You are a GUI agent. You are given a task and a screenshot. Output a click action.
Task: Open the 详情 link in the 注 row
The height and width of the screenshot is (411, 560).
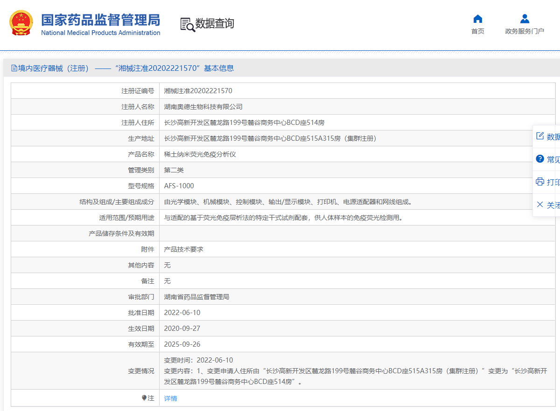point(170,398)
